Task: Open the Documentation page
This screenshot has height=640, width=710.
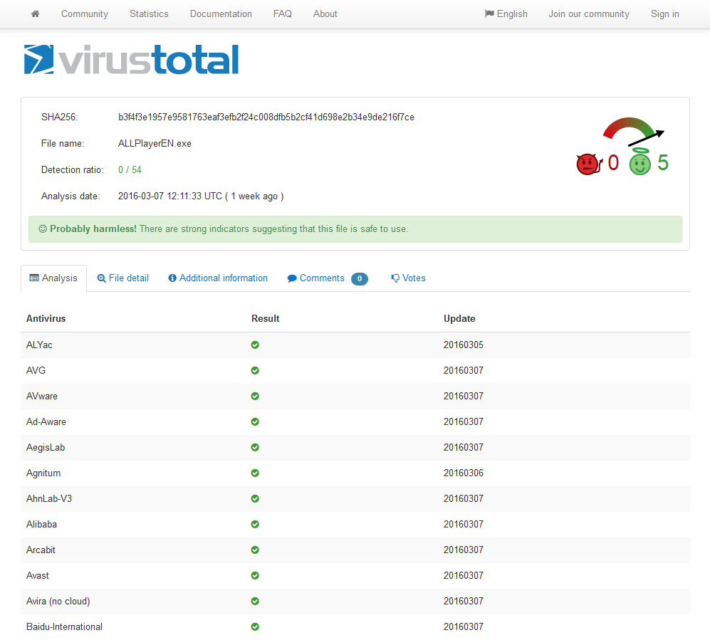Action: tap(221, 14)
